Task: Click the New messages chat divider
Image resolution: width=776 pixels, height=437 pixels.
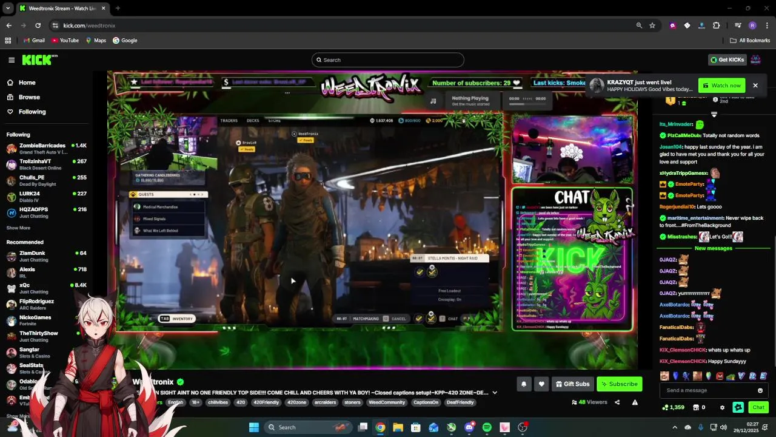Action: pos(714,248)
